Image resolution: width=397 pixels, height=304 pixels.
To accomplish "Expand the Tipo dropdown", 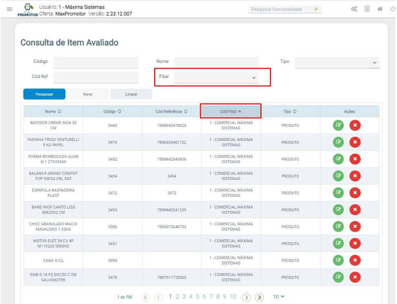I will pyautogui.click(x=374, y=63).
